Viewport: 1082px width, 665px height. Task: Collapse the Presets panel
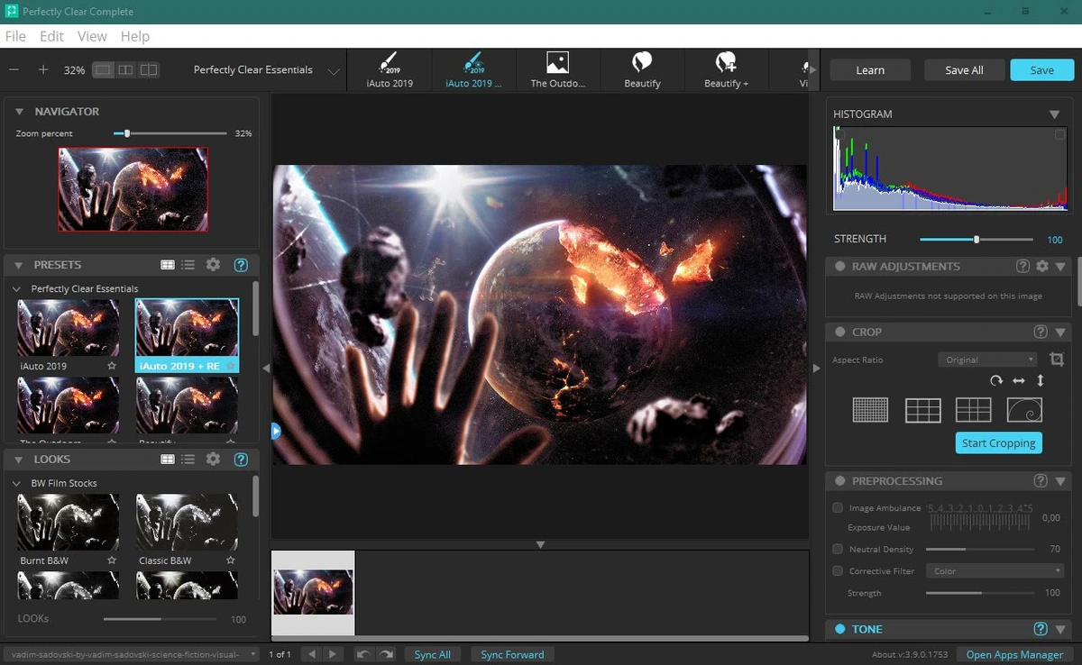point(19,265)
